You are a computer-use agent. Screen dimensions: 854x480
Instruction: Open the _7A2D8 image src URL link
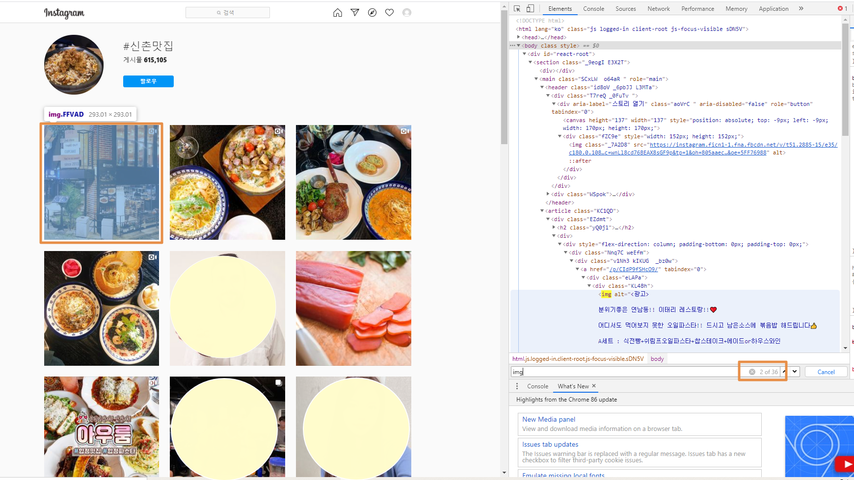[x=703, y=149]
